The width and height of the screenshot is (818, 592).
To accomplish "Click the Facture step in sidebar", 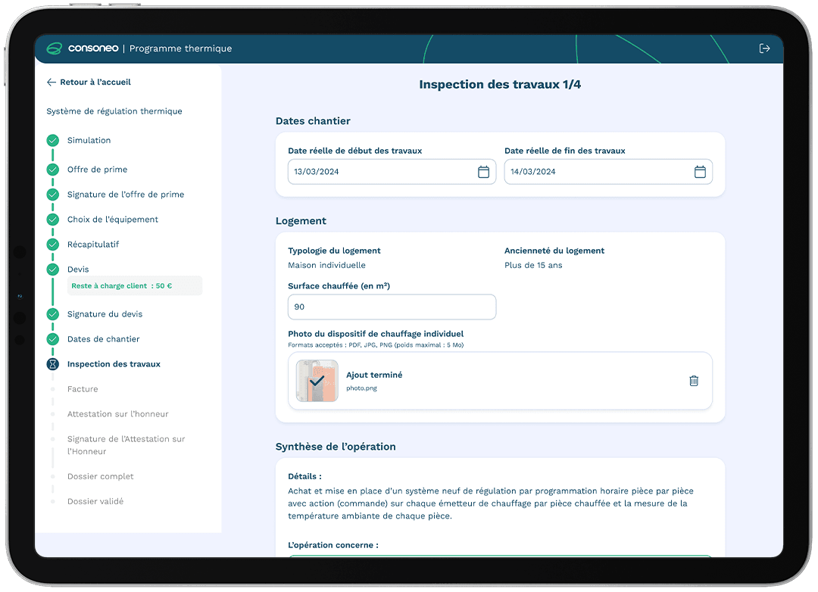I will click(x=83, y=389).
